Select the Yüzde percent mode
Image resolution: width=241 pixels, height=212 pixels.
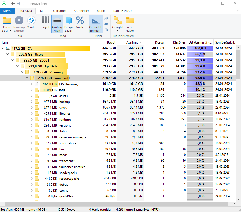80,23
